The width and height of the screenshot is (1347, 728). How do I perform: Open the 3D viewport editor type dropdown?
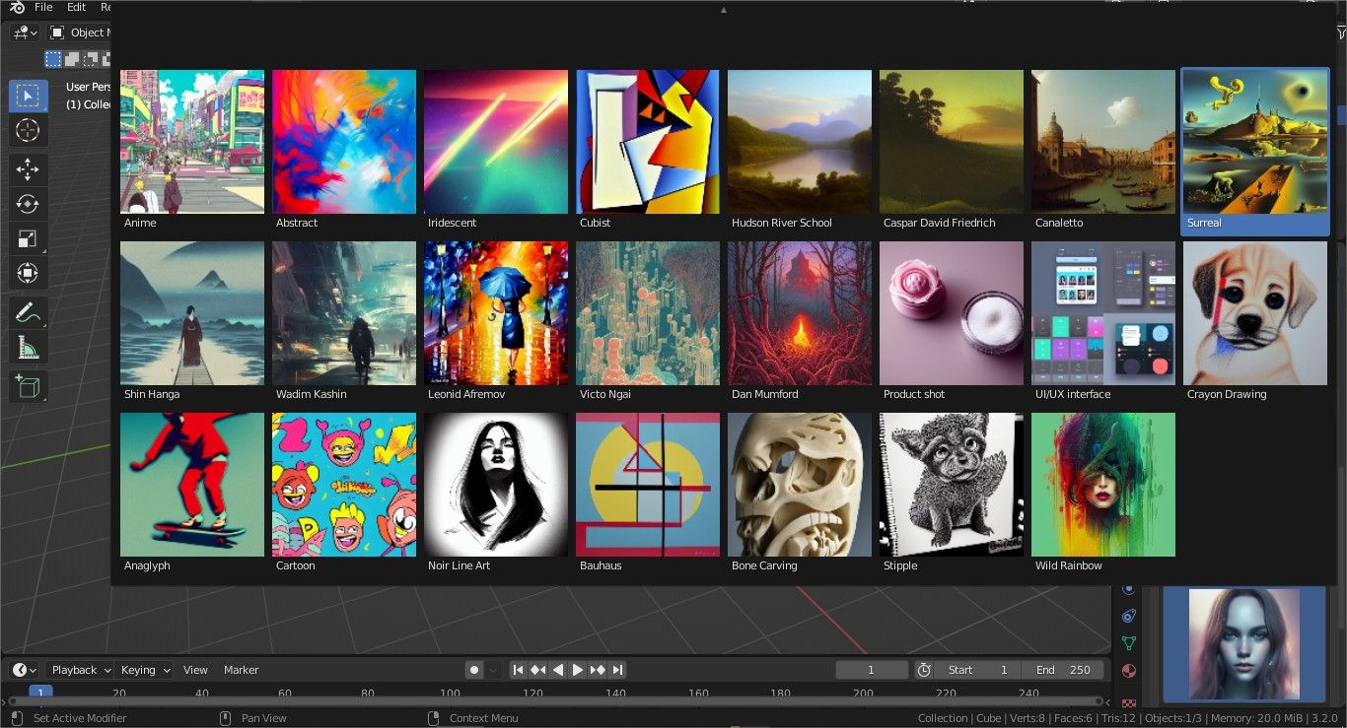pyautogui.click(x=25, y=33)
